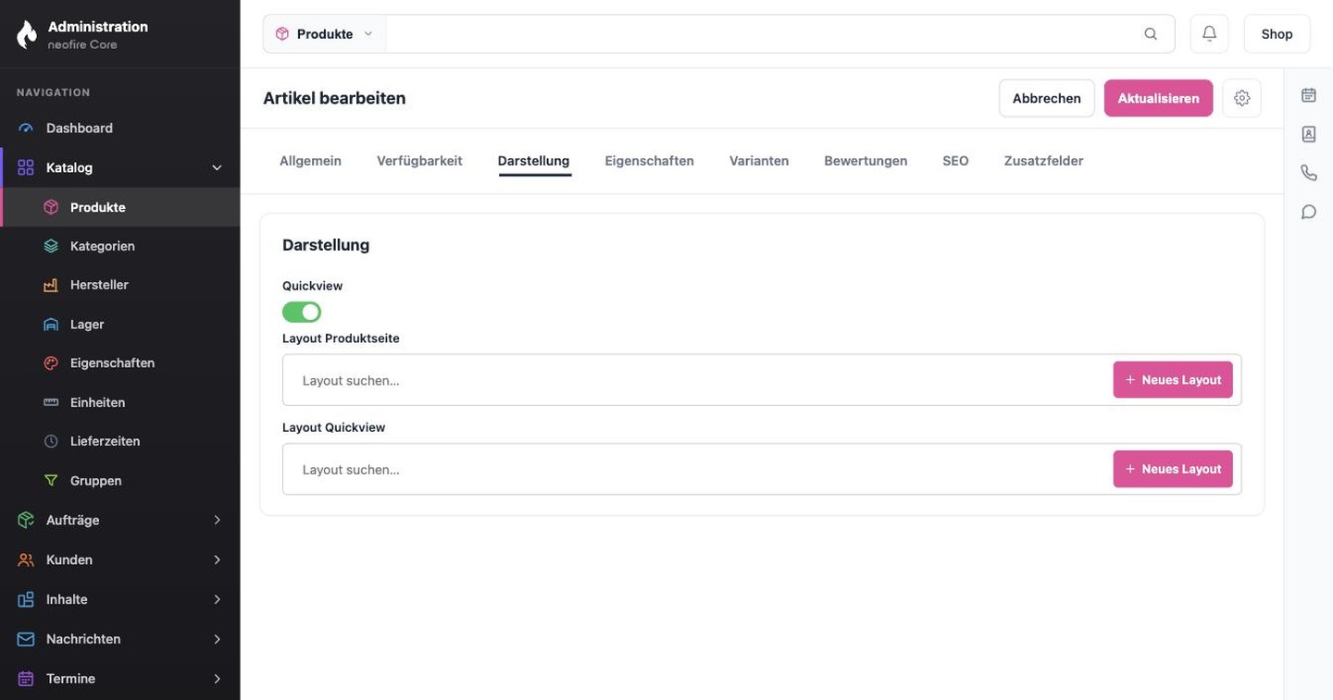Click the Gruppen filter icon
Image resolution: width=1333 pixels, height=700 pixels.
click(51, 481)
